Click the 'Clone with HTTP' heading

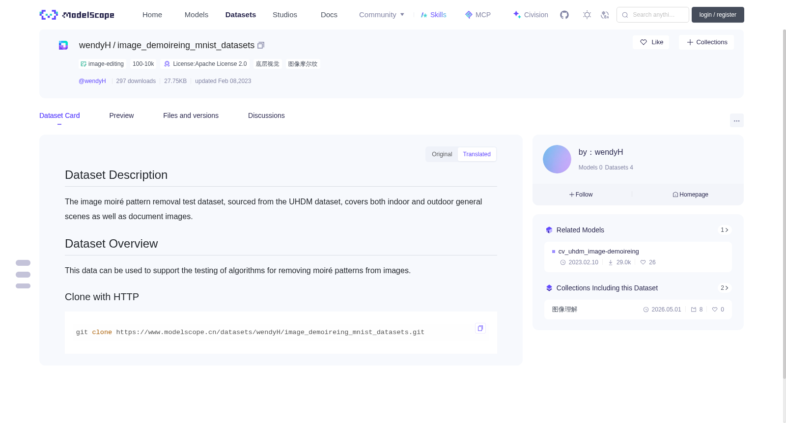point(102,297)
